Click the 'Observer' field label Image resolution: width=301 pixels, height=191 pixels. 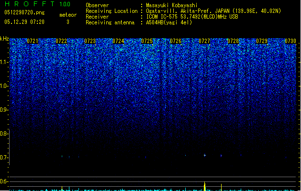[97, 5]
